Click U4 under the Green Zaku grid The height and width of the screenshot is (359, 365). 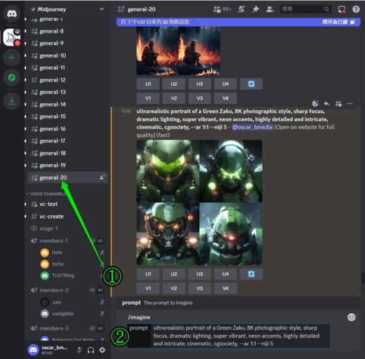tap(226, 274)
